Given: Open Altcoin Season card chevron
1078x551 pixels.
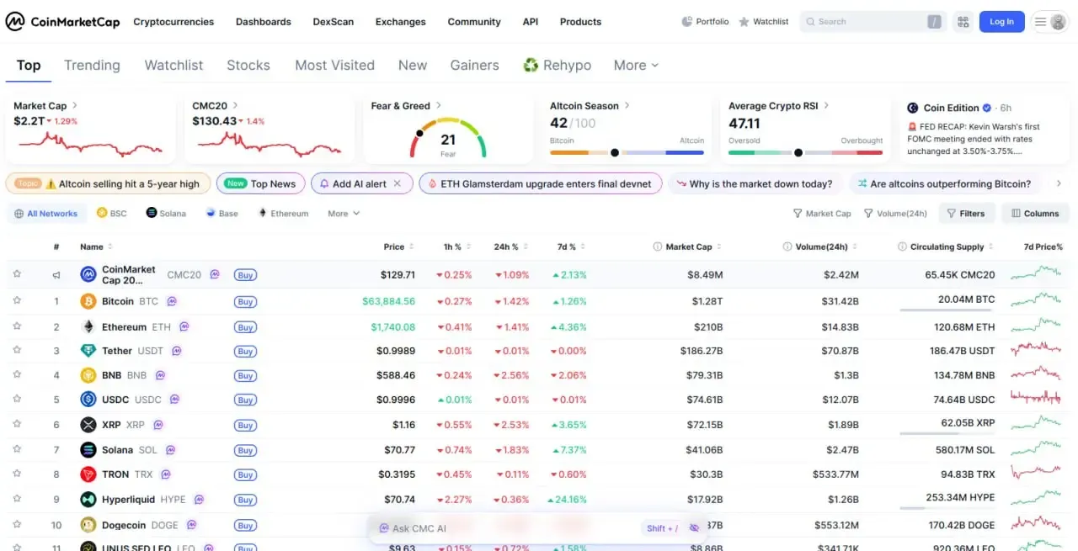Looking at the screenshot, I should [x=627, y=106].
